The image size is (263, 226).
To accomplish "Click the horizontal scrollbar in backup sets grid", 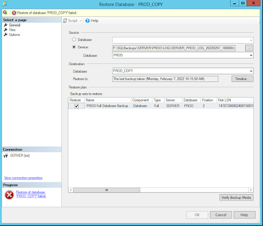I will 107,190.
